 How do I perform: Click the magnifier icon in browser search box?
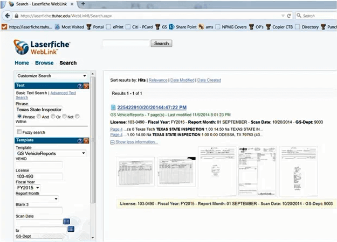(299, 16)
